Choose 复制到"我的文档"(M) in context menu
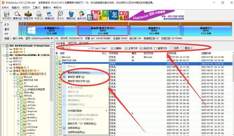Screen dimensions: 234x136 [85, 81]
